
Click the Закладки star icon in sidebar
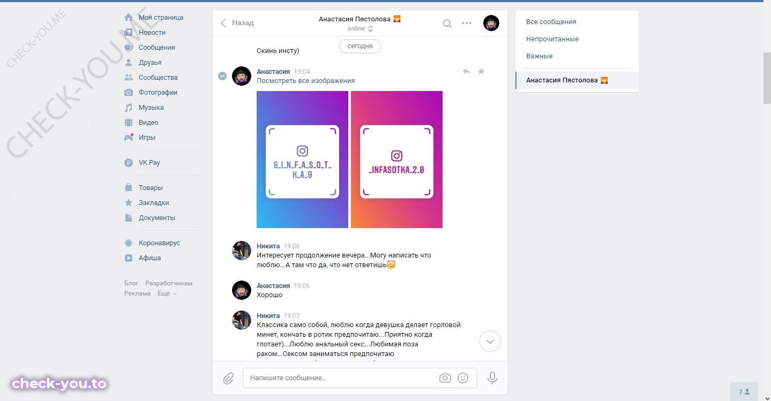click(129, 203)
